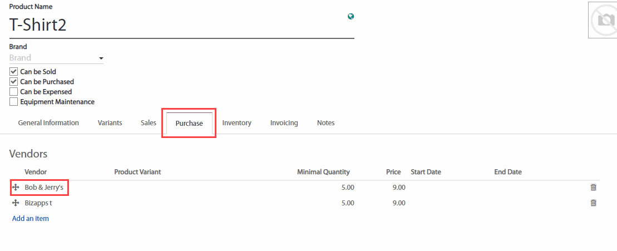
Task: Delete the Bizapps t vendor row
Action: tap(593, 203)
